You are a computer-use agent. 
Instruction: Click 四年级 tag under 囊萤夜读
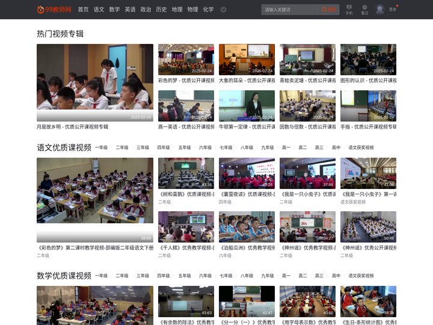pyautogui.click(x=225, y=202)
